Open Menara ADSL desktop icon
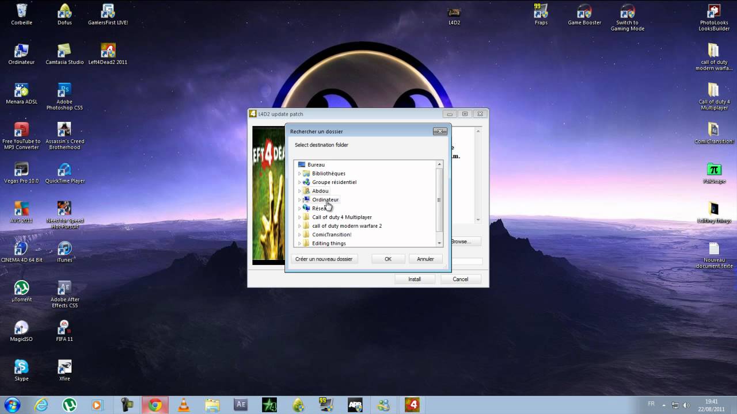 [21, 94]
